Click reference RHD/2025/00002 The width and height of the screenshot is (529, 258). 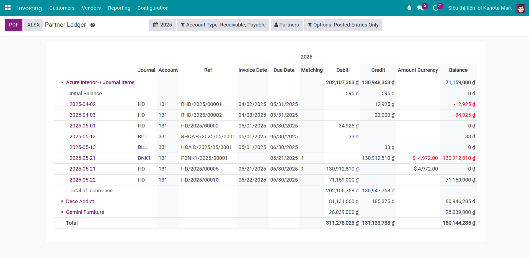point(202,115)
